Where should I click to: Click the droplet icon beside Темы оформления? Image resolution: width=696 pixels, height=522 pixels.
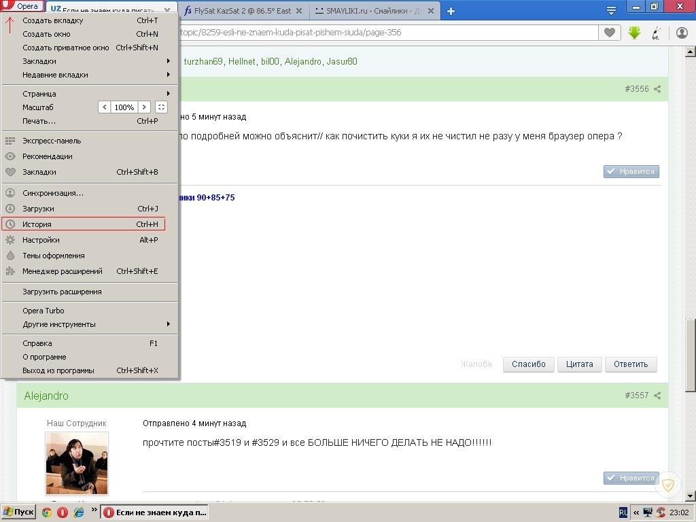click(x=10, y=256)
